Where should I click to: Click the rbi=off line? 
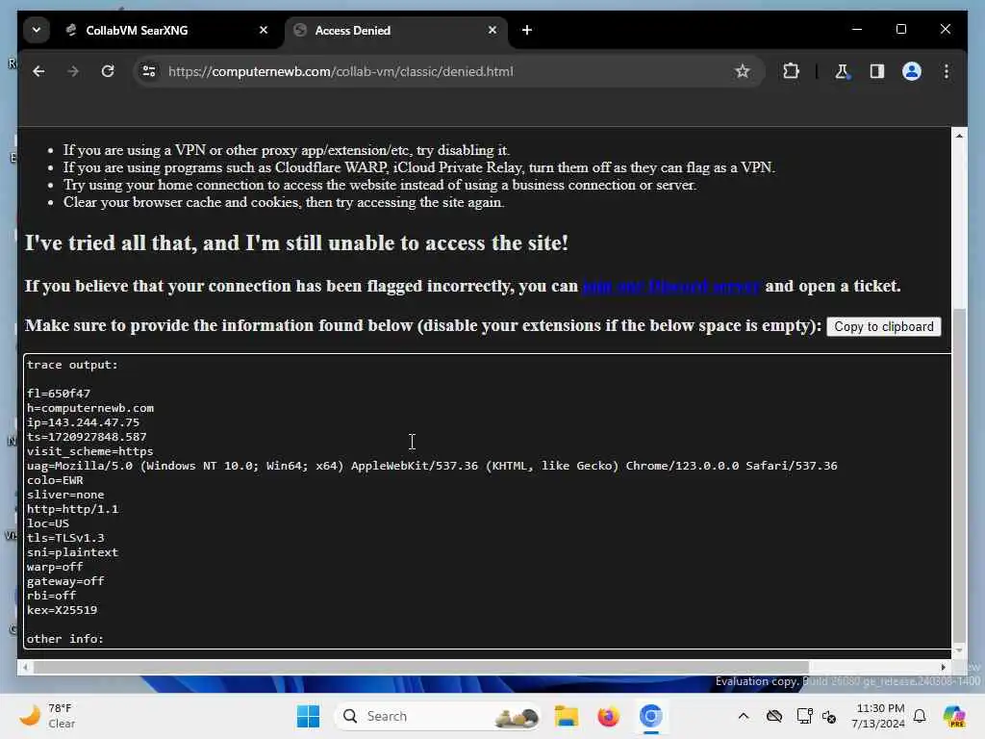(x=51, y=596)
